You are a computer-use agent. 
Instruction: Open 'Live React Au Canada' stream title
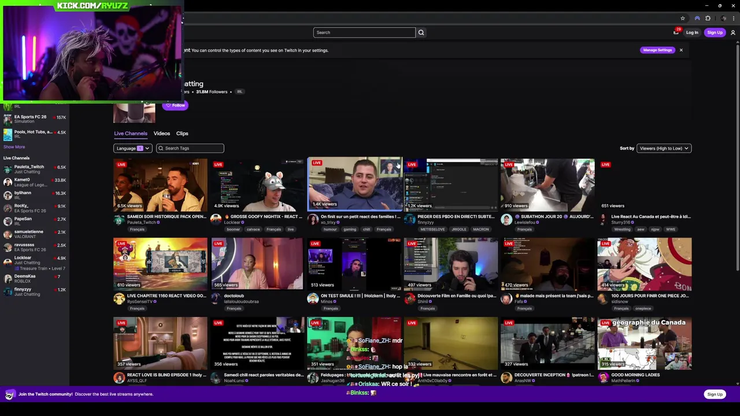650,217
